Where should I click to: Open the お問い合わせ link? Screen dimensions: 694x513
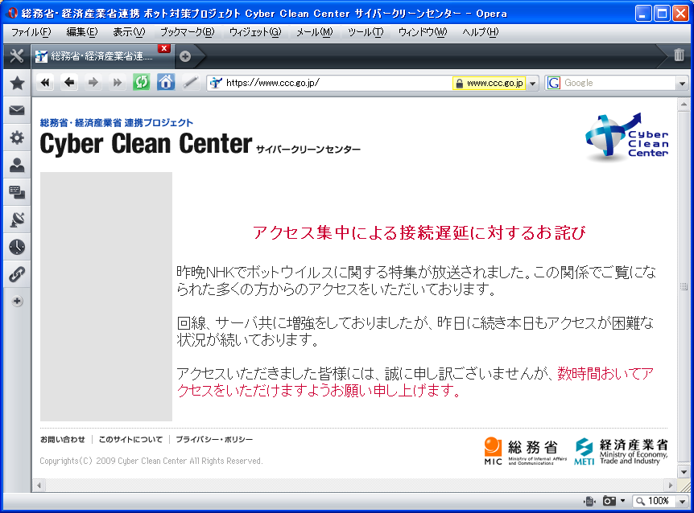(x=63, y=440)
